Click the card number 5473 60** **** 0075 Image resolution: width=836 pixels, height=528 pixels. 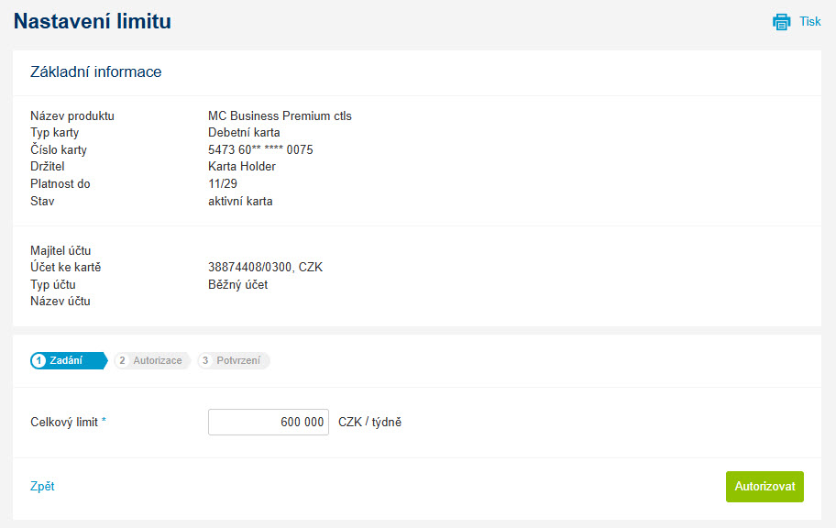click(260, 149)
